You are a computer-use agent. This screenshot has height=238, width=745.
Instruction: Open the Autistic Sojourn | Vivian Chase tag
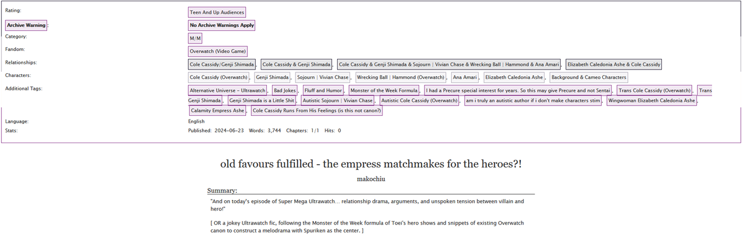click(338, 100)
